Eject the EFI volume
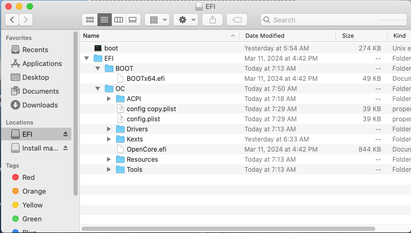411x233 pixels. pos(65,134)
